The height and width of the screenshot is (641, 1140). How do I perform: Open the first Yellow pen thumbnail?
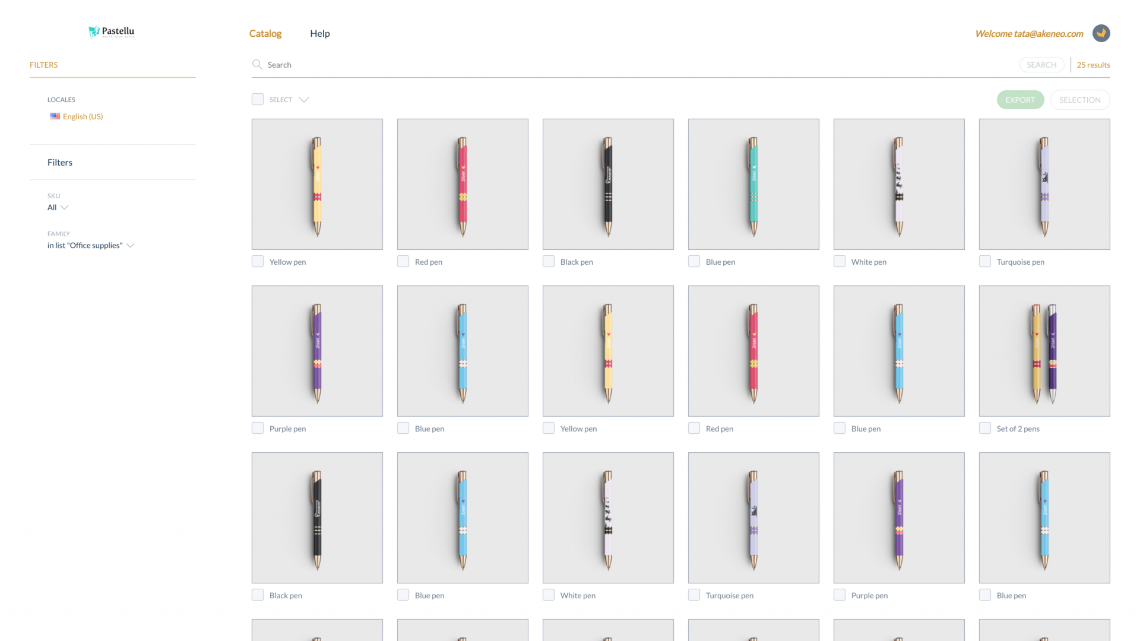(317, 184)
